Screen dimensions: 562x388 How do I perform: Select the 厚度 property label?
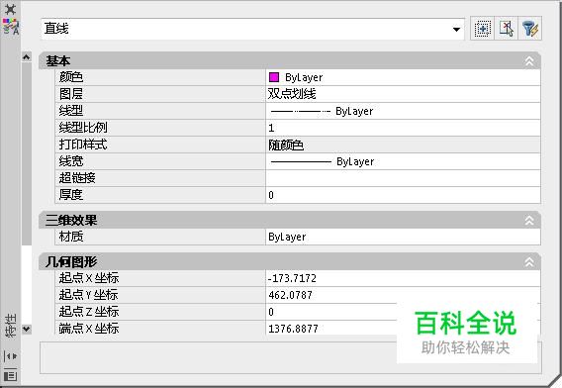71,195
